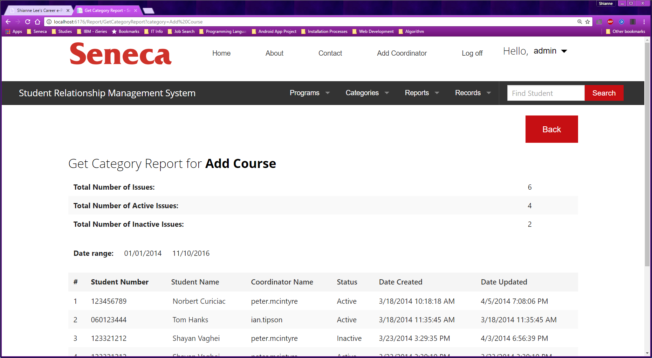Click the site information icon in address bar
652x358 pixels.
pyautogui.click(x=49, y=22)
